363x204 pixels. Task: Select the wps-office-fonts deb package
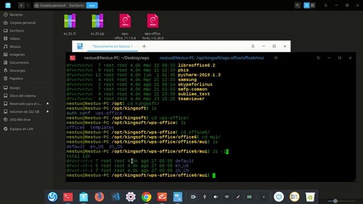153,27
